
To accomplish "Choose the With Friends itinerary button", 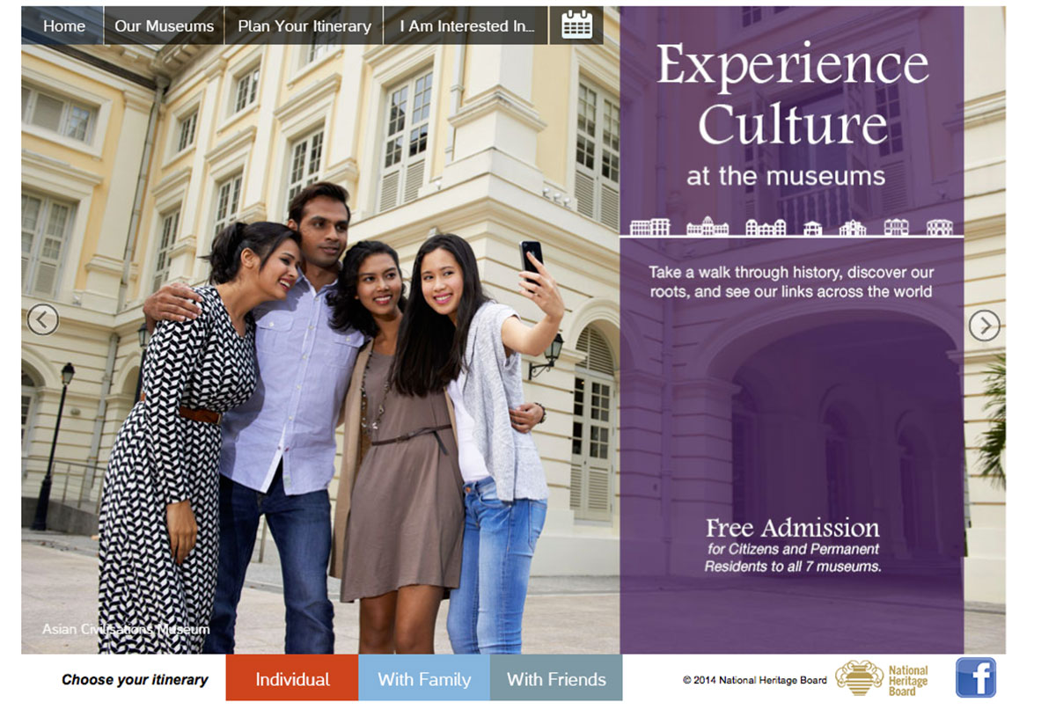I will pos(556,678).
